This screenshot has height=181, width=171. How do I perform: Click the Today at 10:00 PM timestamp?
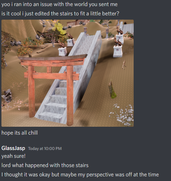(x=45, y=149)
